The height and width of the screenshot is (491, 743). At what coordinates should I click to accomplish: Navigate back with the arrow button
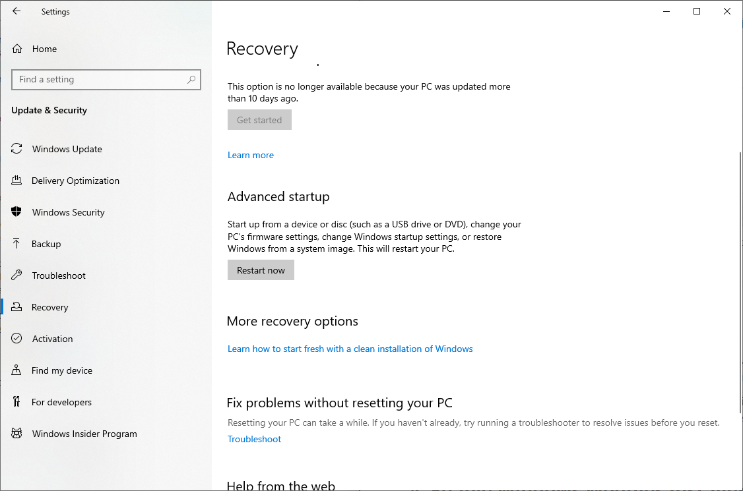point(16,11)
